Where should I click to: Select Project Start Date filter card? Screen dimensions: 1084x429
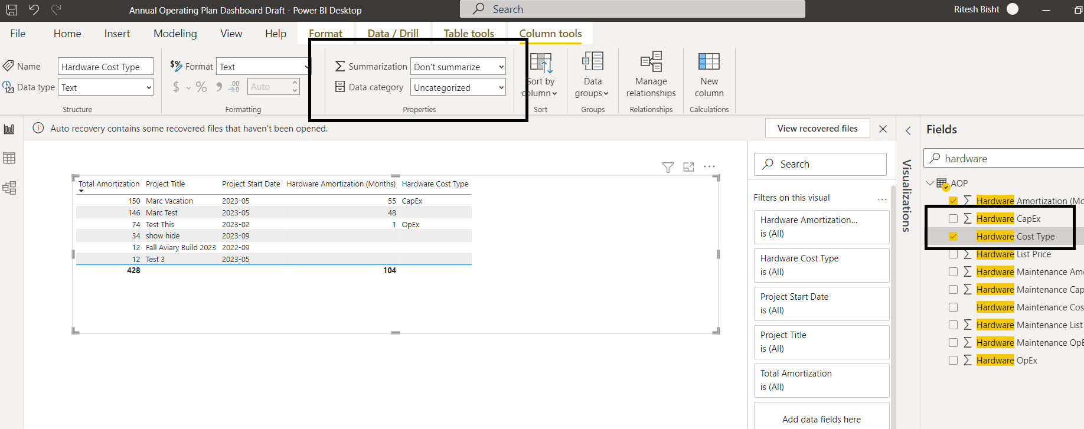coord(821,303)
